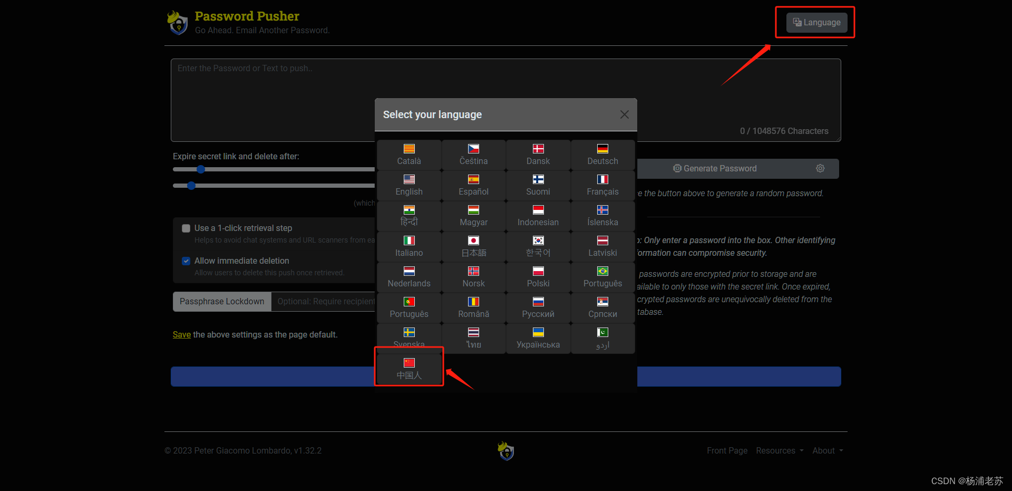Select Português with the Portugal flag
Screen dimensions: 1012x491
click(x=409, y=308)
